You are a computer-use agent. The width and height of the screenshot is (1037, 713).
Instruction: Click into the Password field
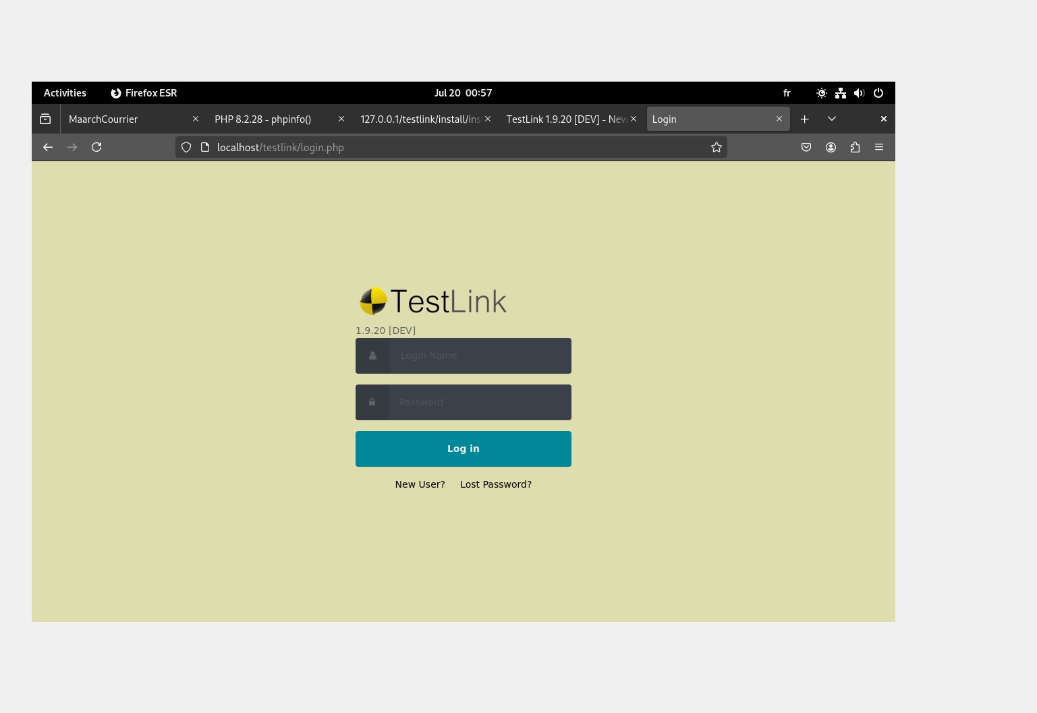pos(480,402)
